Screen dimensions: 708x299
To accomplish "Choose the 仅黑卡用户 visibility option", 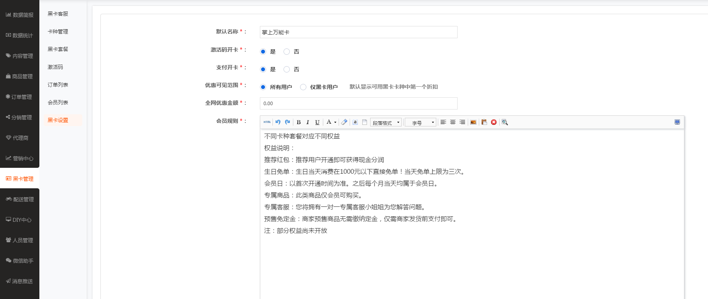I will (x=303, y=87).
